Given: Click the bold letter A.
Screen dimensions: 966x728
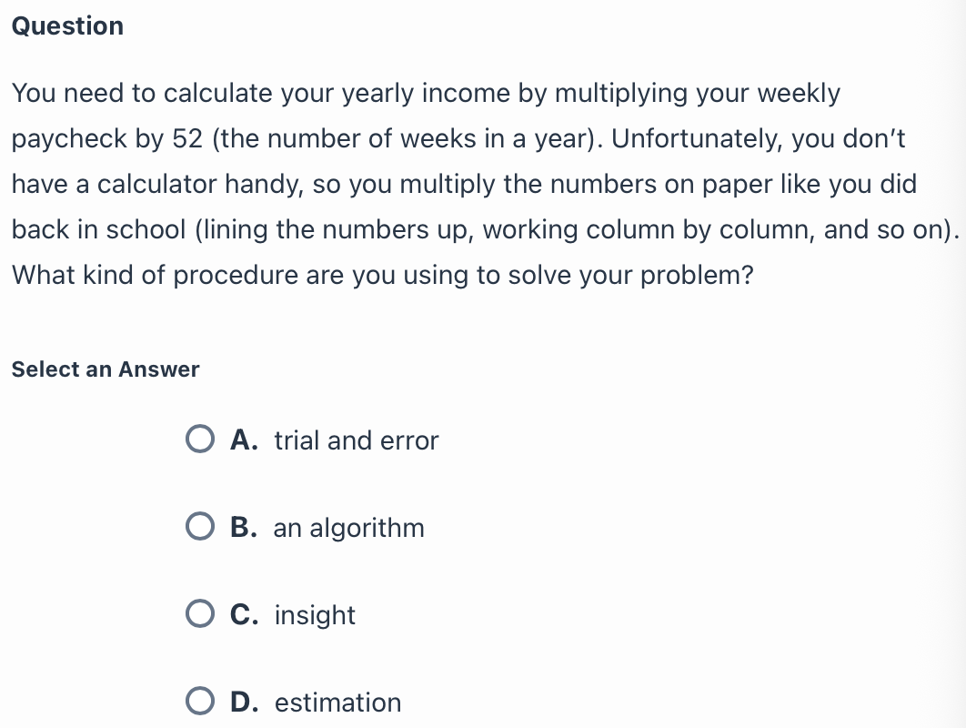Looking at the screenshot, I should 244,440.
